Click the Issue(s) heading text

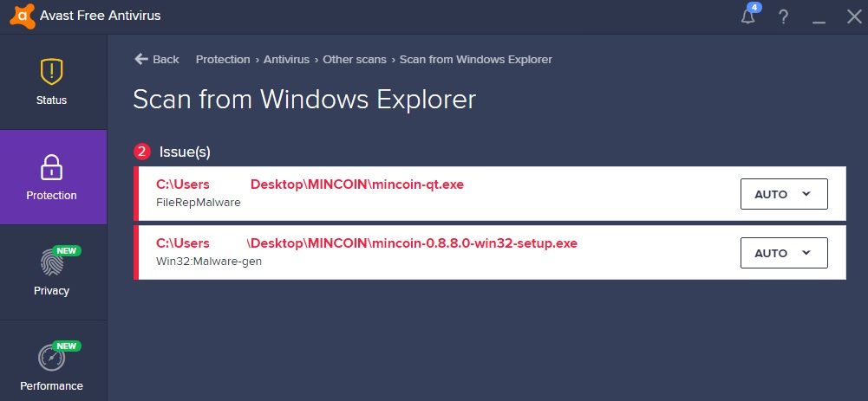coord(185,152)
